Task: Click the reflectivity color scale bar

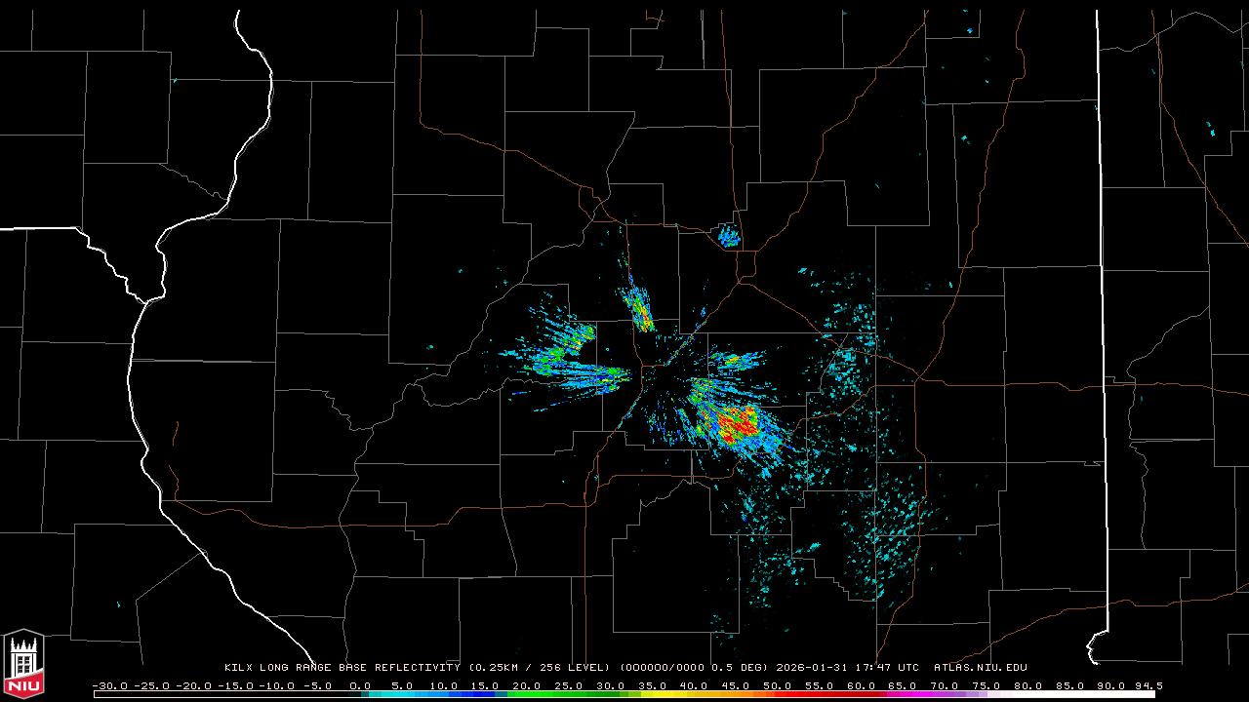Action: pyautogui.click(x=624, y=694)
